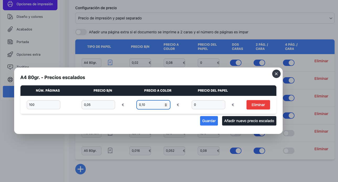The width and height of the screenshot is (338, 182).
Task: Click 'Añadir nuevo precio escalado' button
Action: point(249,121)
